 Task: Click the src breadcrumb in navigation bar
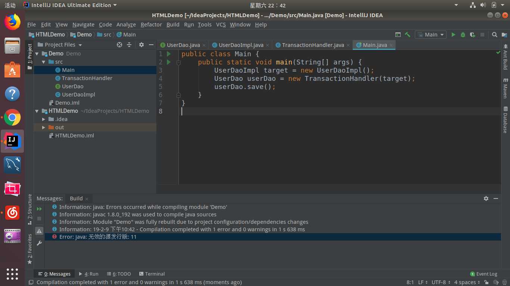point(104,35)
